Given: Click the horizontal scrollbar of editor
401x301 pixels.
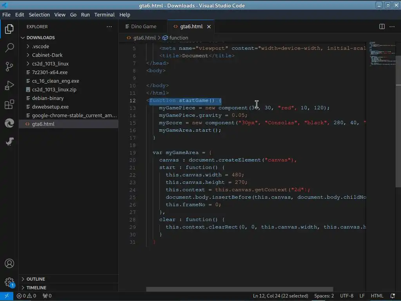Looking at the screenshot, I should pos(240,289).
